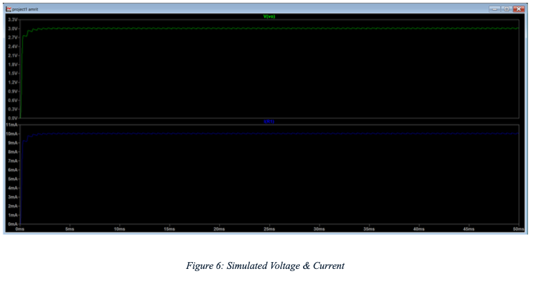Click the V(vo) trace label
533x282 pixels.
pyautogui.click(x=269, y=17)
